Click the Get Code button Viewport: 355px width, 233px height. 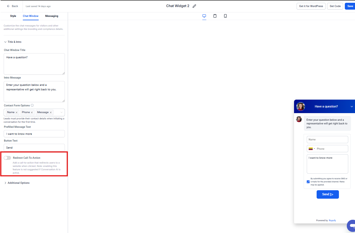pos(335,6)
